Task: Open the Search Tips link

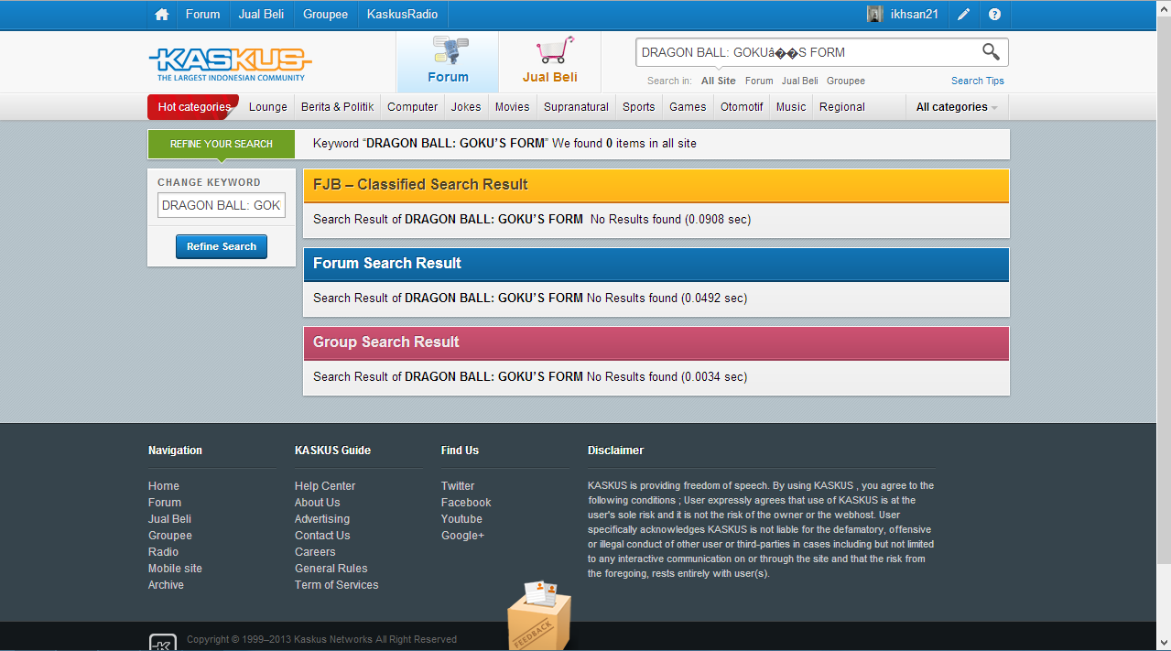Action: point(978,81)
